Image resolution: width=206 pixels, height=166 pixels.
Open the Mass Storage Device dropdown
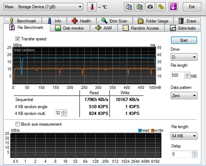(43, 7)
